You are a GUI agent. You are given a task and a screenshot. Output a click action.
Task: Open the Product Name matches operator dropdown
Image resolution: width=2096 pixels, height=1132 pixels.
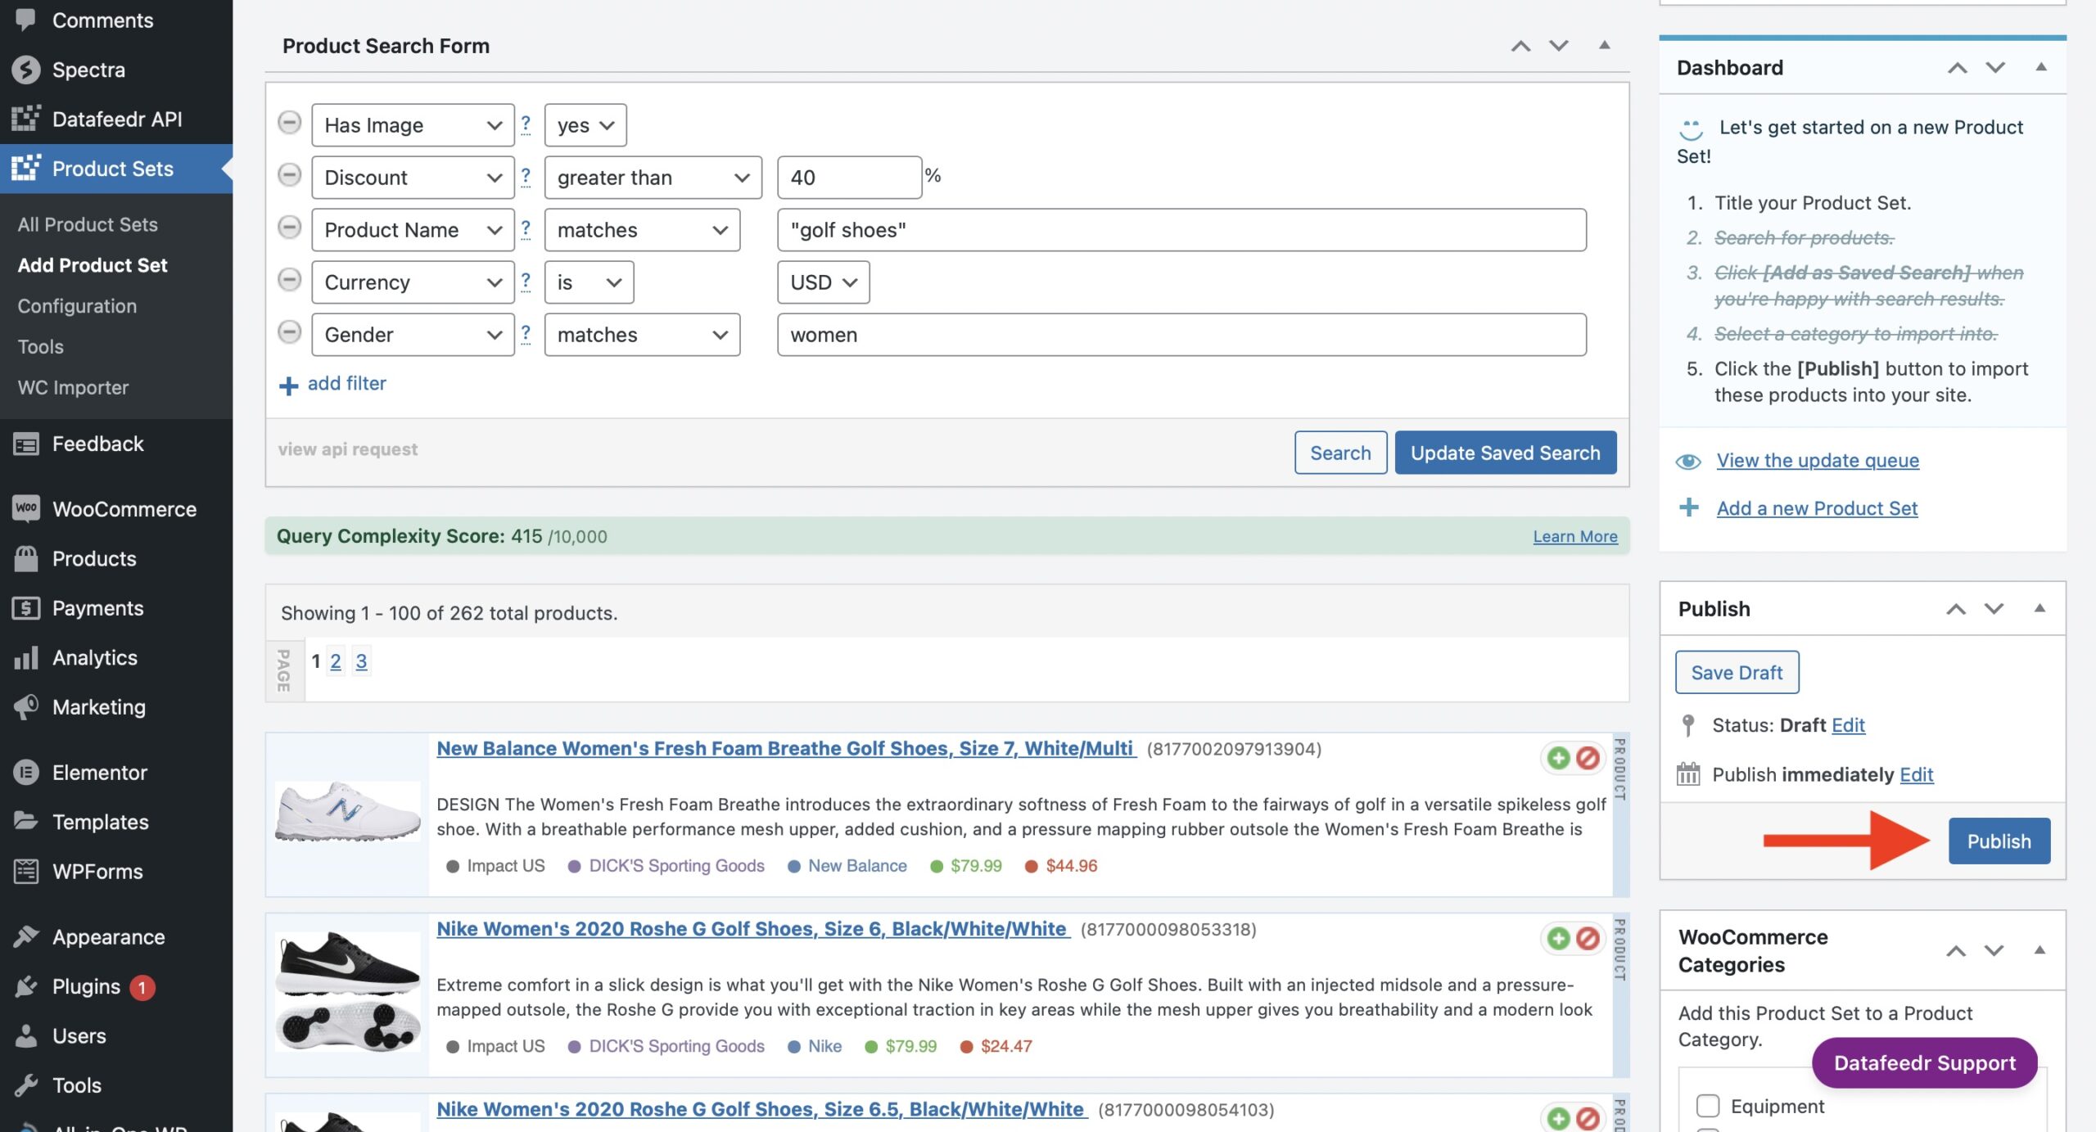pos(642,230)
